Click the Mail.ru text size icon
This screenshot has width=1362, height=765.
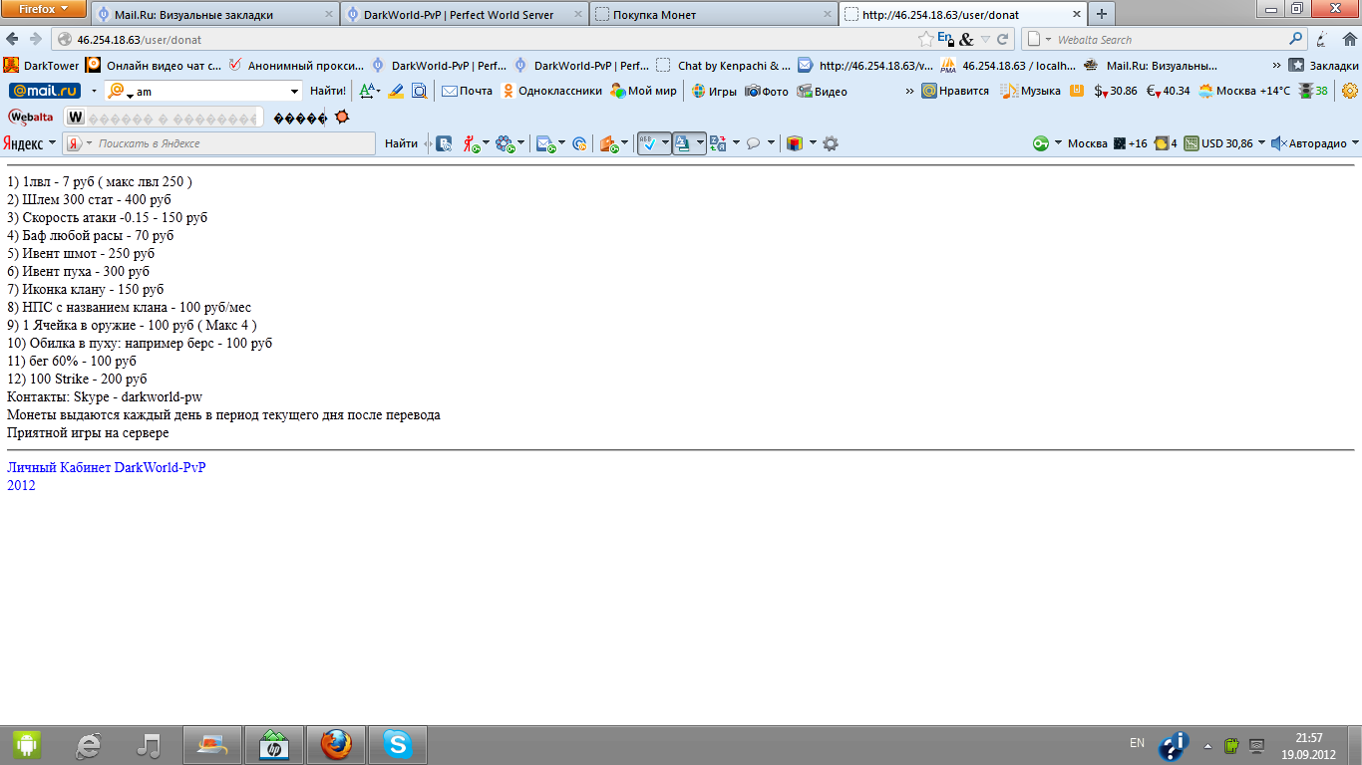pos(369,91)
